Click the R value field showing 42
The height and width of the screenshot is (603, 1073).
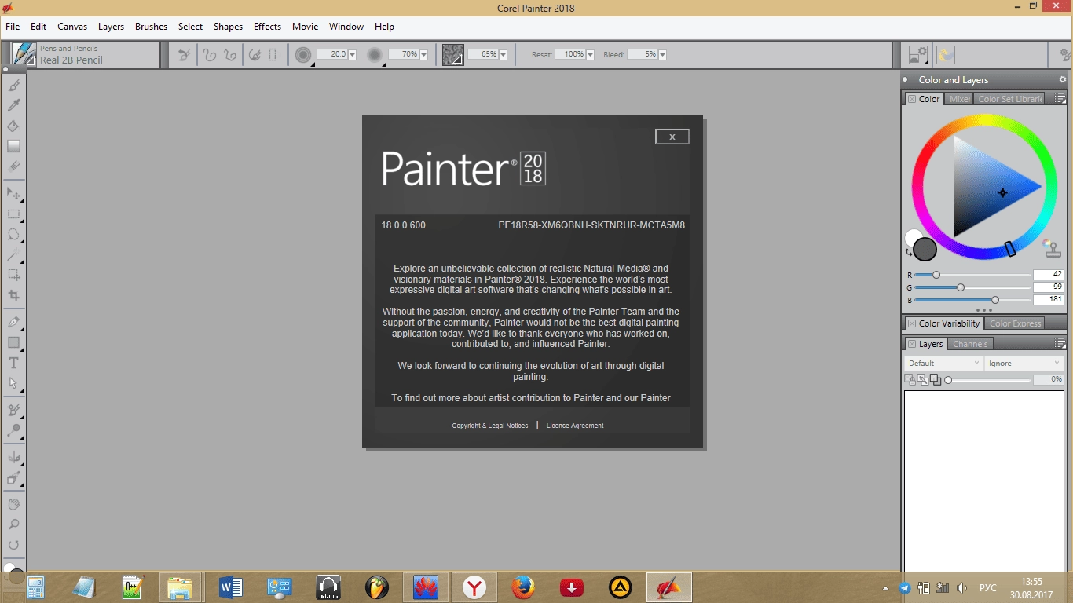1048,274
